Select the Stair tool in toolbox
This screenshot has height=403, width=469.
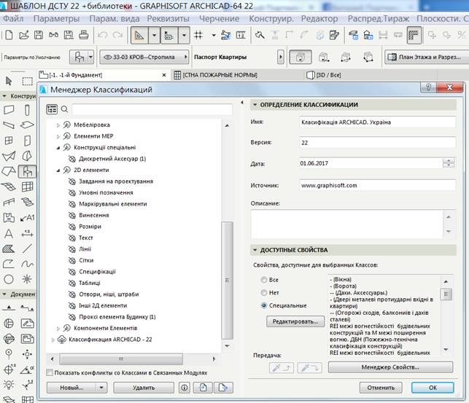click(27, 203)
